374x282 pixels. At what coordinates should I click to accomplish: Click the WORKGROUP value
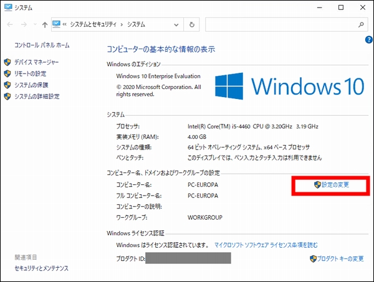(205, 217)
